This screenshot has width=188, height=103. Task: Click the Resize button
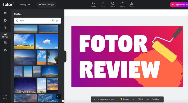[125, 99]
